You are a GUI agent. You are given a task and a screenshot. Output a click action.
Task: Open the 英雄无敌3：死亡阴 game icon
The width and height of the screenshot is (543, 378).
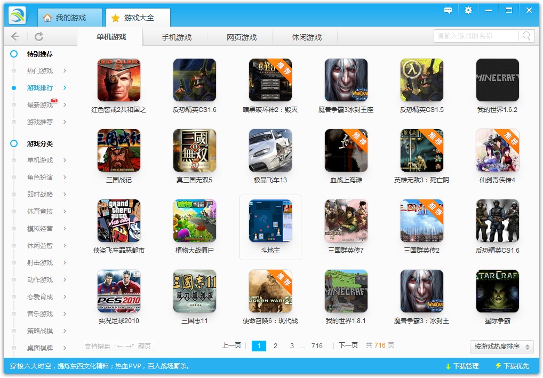coord(422,150)
